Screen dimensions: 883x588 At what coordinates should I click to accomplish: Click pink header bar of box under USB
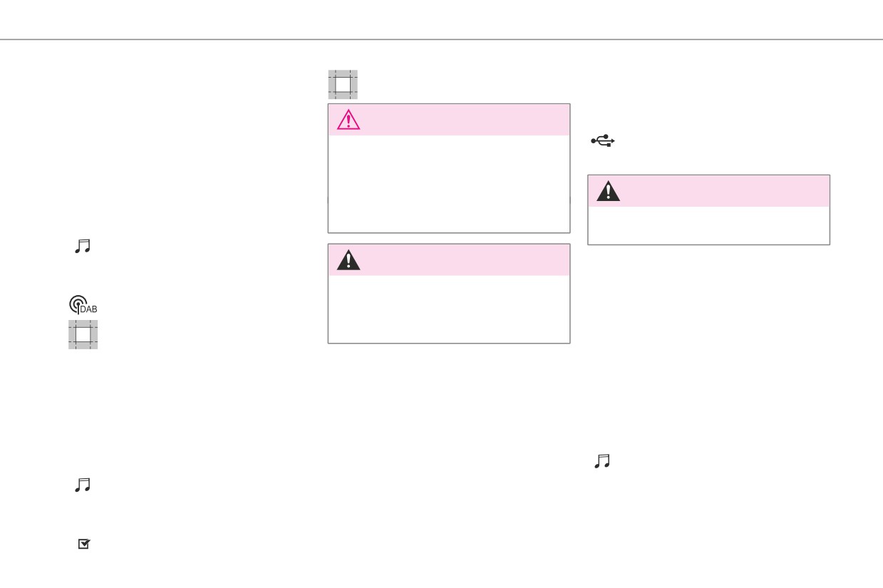coord(708,191)
